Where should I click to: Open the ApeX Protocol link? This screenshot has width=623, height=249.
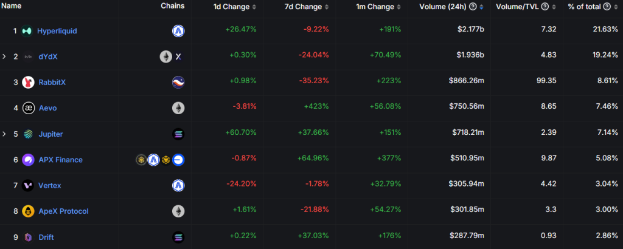click(63, 211)
